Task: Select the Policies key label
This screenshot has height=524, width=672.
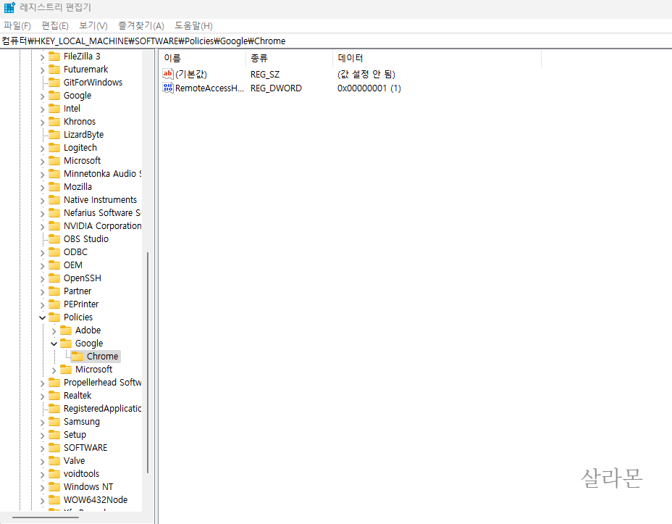Action: (78, 317)
